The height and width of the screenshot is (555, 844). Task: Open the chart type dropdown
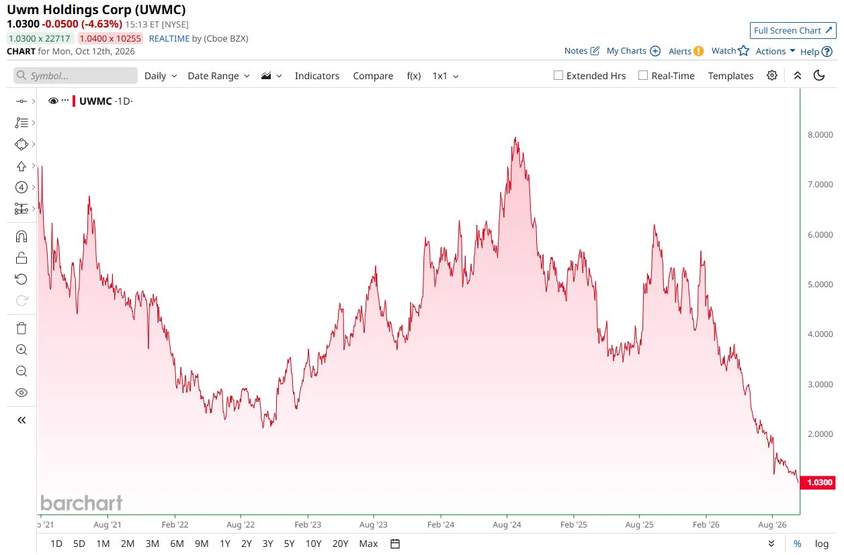271,76
